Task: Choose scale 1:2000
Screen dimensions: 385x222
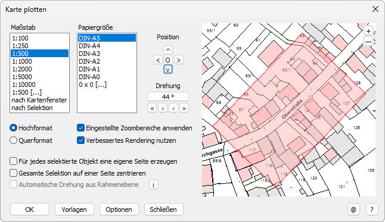Action: 39,69
